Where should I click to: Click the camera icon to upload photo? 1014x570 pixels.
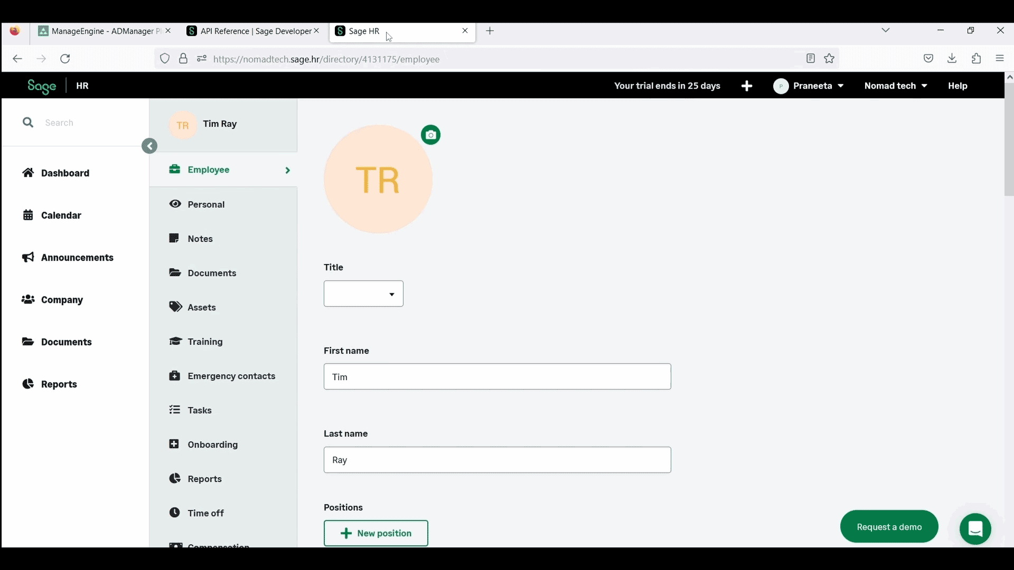(x=430, y=135)
